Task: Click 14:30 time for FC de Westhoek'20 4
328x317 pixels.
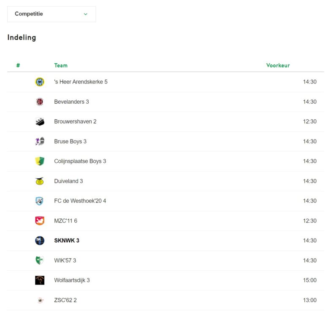Action: tap(310, 201)
